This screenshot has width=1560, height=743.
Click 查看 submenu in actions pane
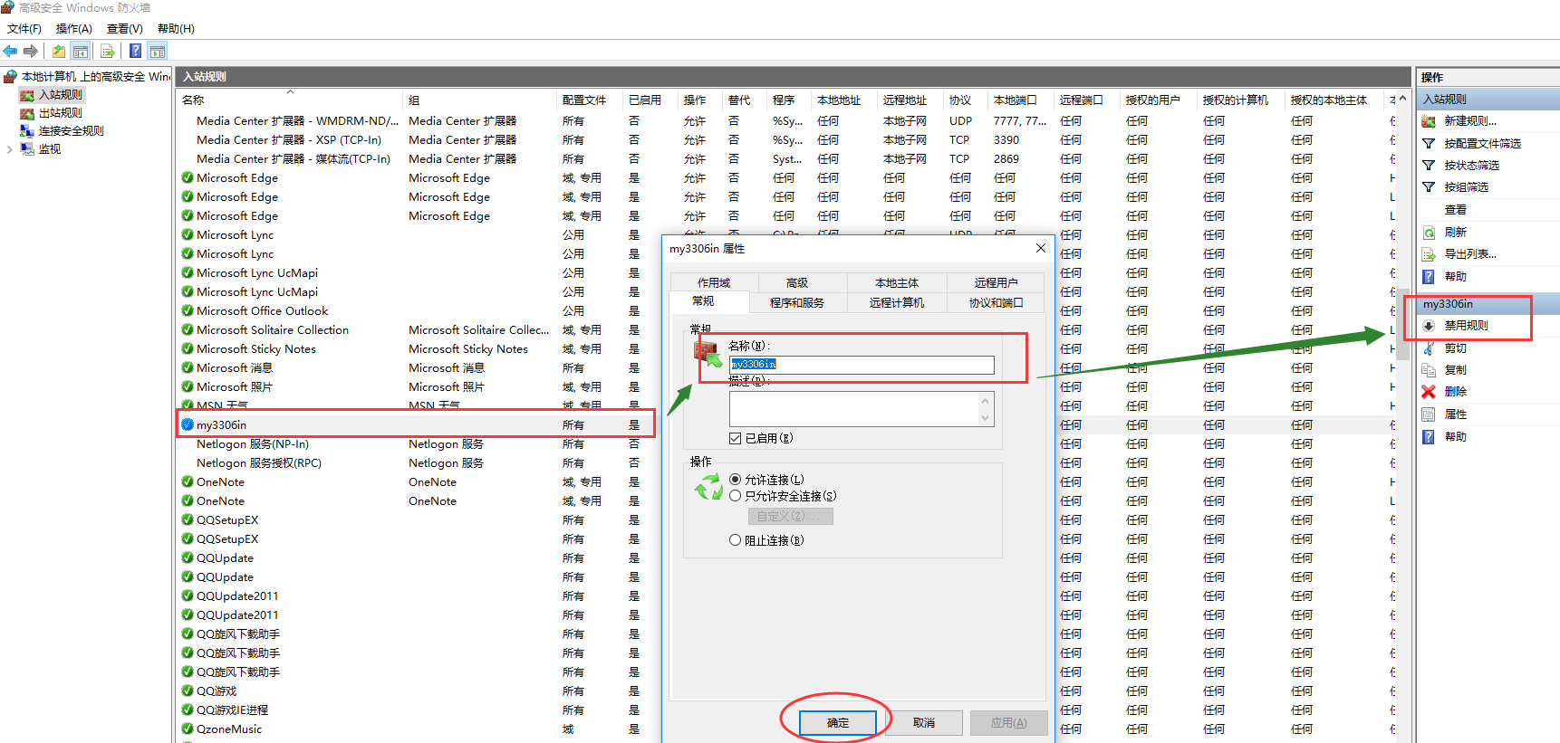pyautogui.click(x=1455, y=209)
